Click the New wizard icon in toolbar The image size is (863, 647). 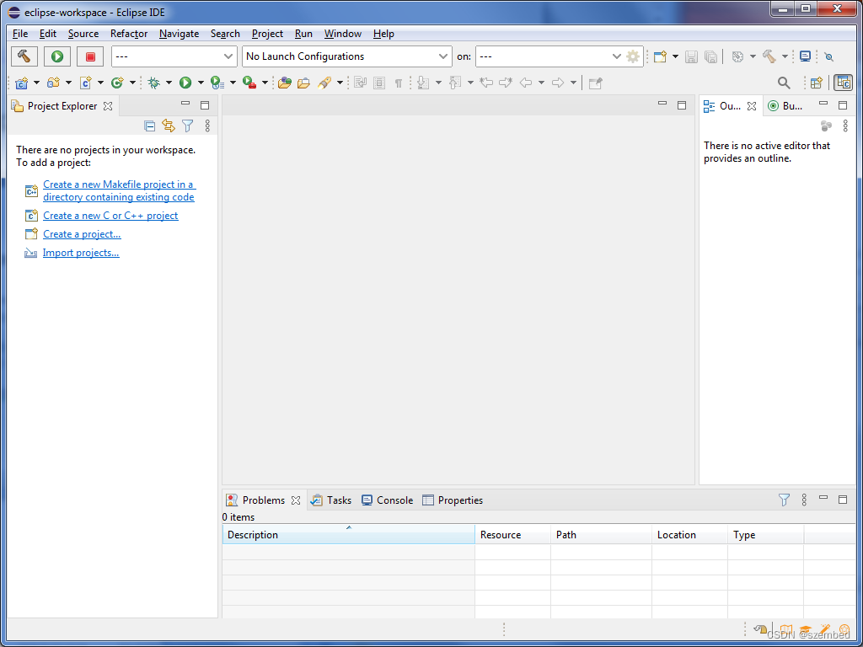click(x=660, y=56)
